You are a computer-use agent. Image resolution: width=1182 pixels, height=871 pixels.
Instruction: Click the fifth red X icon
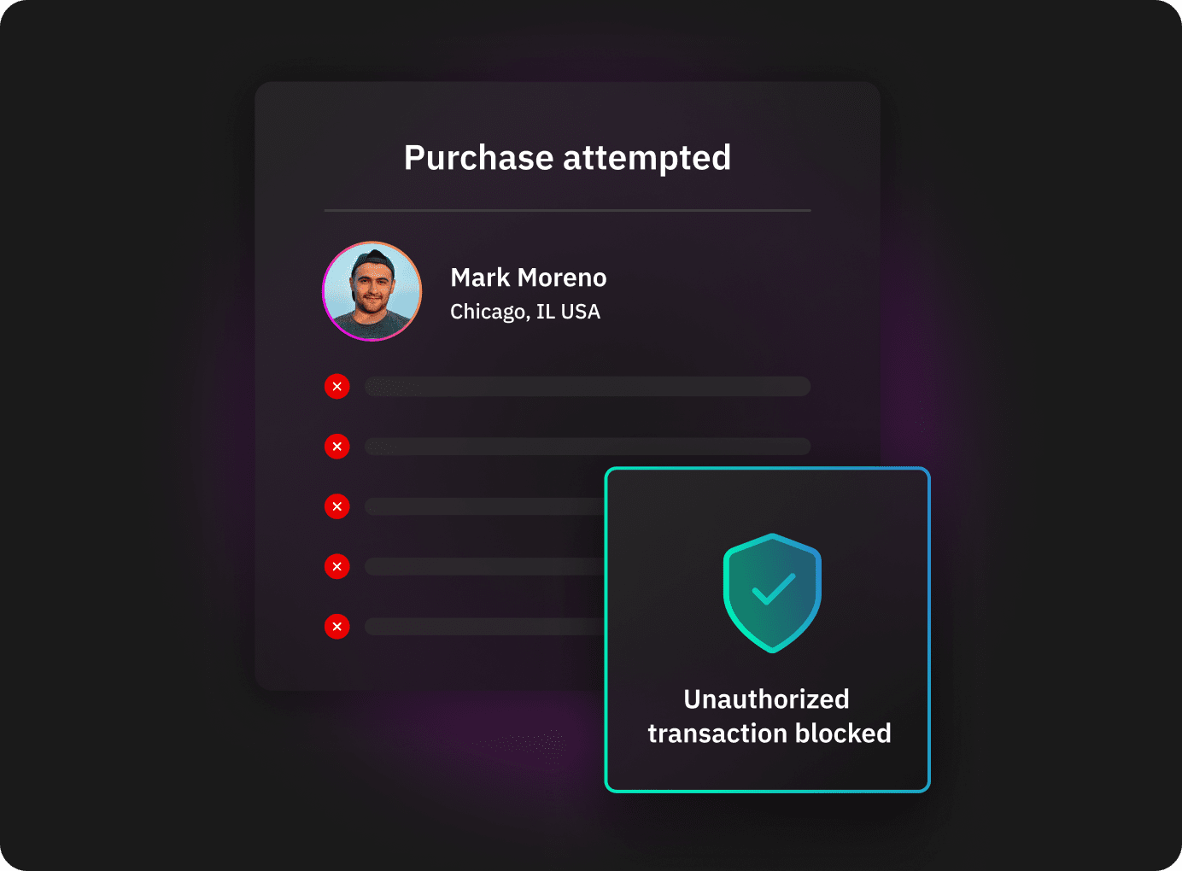point(337,626)
